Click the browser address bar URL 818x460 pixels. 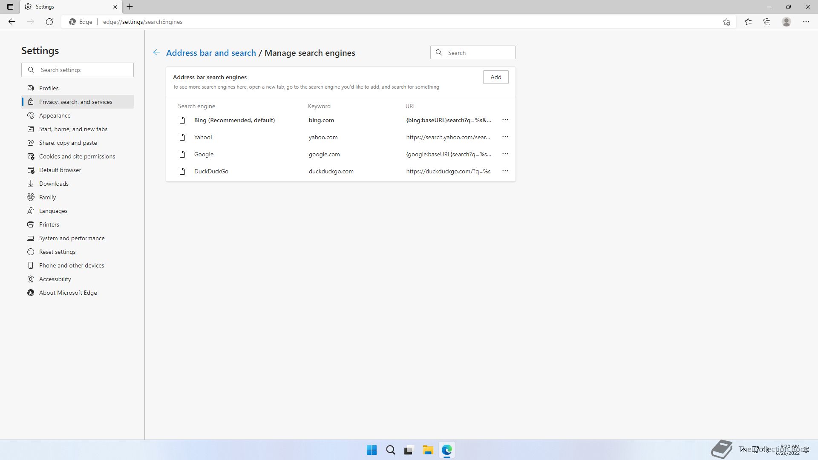[x=143, y=22]
